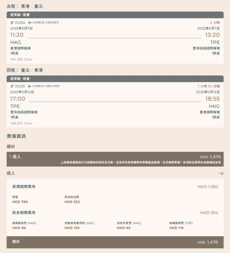Click the HKD 90 amount
The image size is (230, 253).
pyautogui.click(x=19, y=228)
